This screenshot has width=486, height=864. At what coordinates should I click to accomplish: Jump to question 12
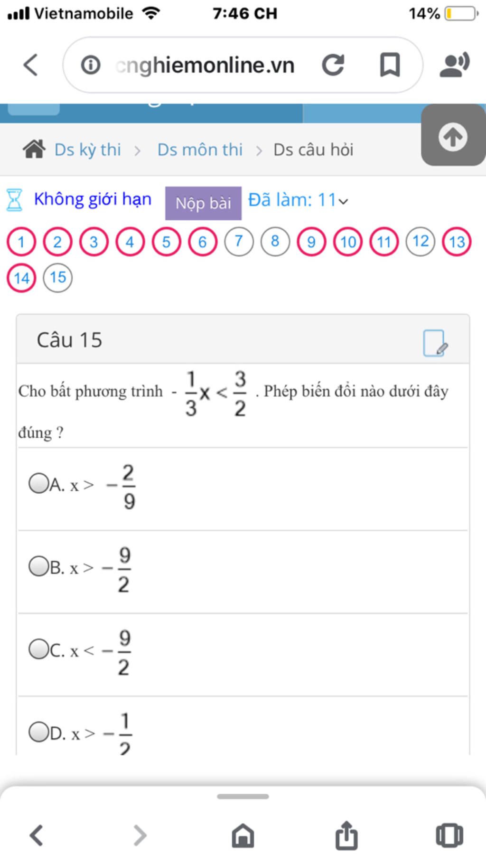[x=421, y=242]
